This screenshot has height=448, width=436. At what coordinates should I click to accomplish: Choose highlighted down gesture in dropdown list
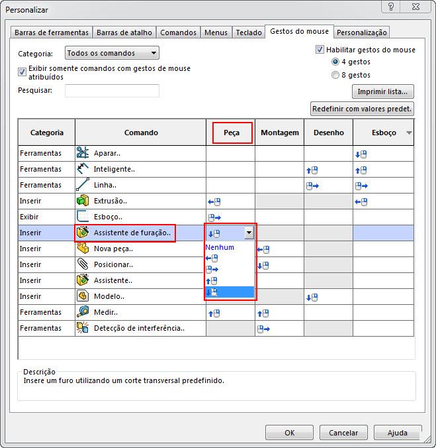[x=230, y=292]
